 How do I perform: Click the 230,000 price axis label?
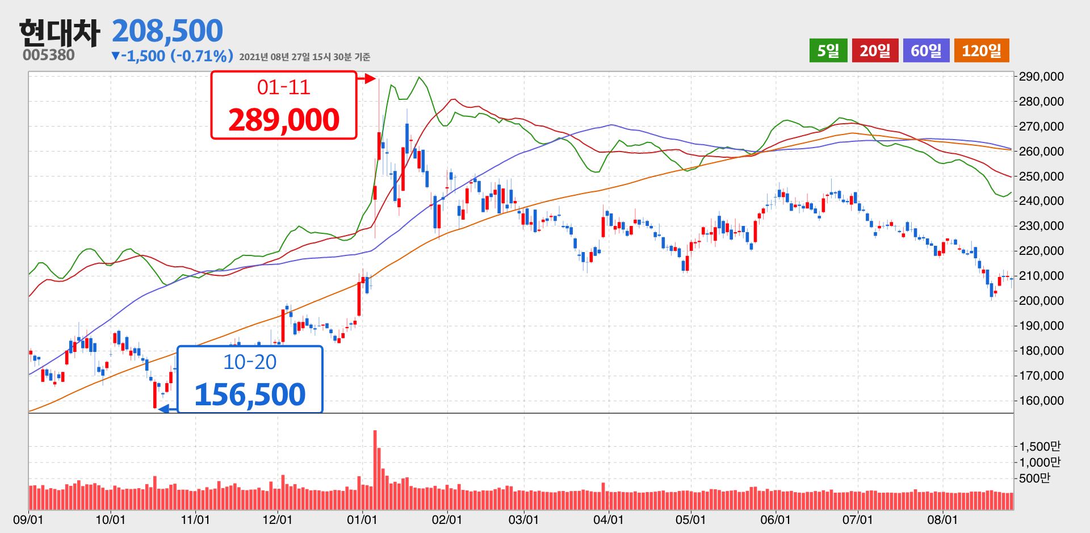click(1041, 226)
